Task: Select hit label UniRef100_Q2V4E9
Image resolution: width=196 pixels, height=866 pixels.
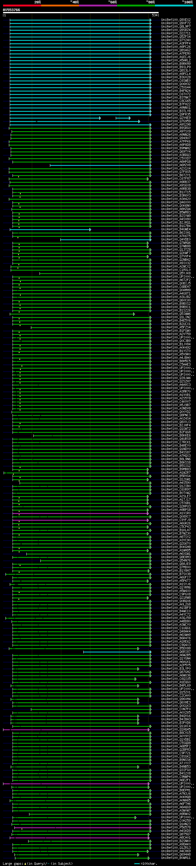Action: click(x=176, y=118)
